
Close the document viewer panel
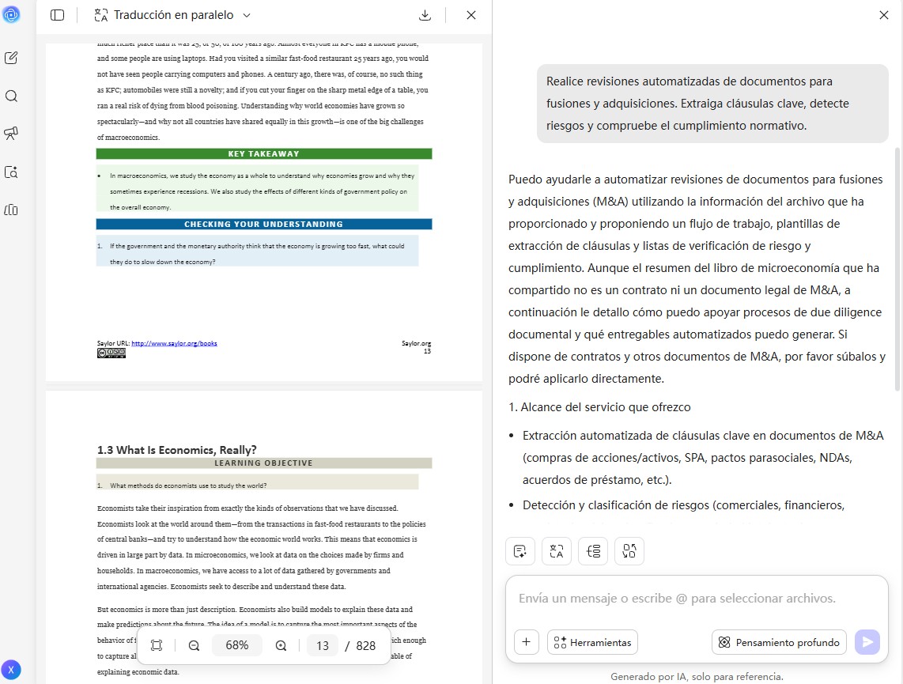(471, 15)
